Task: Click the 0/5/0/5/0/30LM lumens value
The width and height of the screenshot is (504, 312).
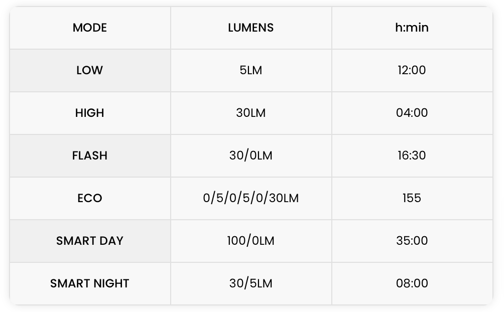Action: [251, 198]
